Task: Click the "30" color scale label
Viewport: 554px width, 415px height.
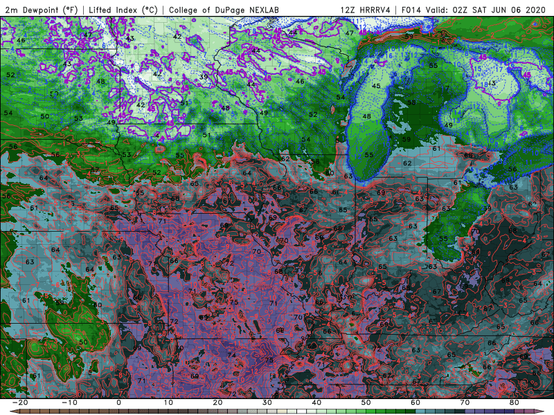Action: (267, 403)
